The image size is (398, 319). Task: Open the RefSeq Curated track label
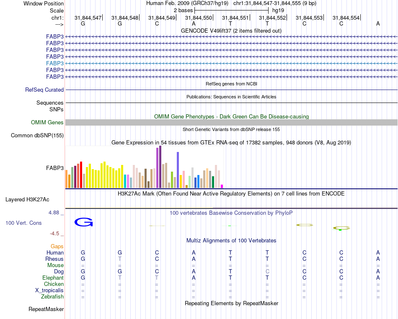[x=44, y=90]
